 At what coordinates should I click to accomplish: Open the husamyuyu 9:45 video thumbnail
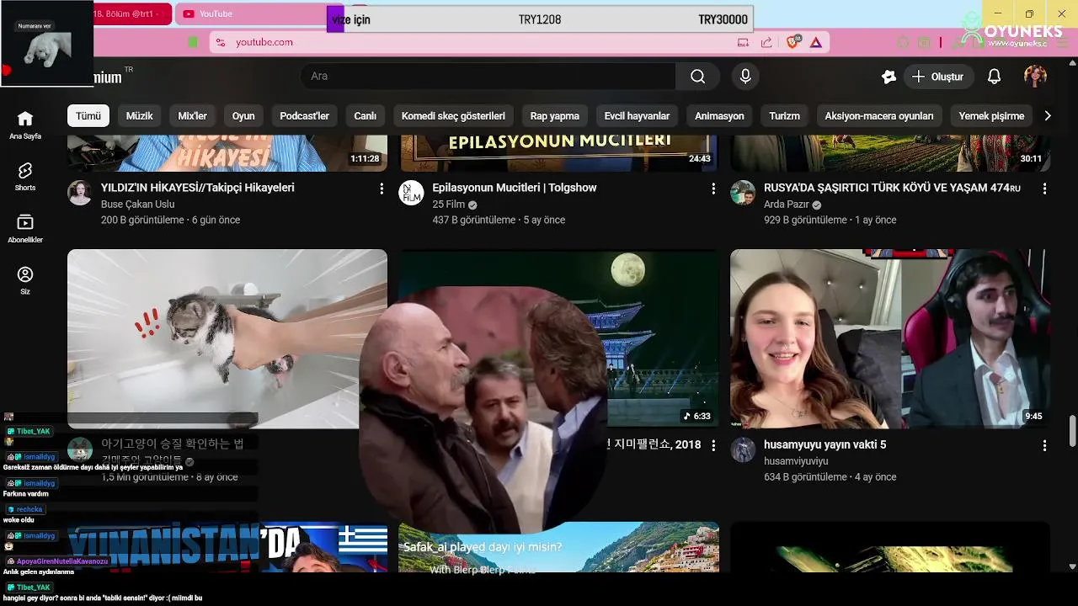(x=890, y=338)
